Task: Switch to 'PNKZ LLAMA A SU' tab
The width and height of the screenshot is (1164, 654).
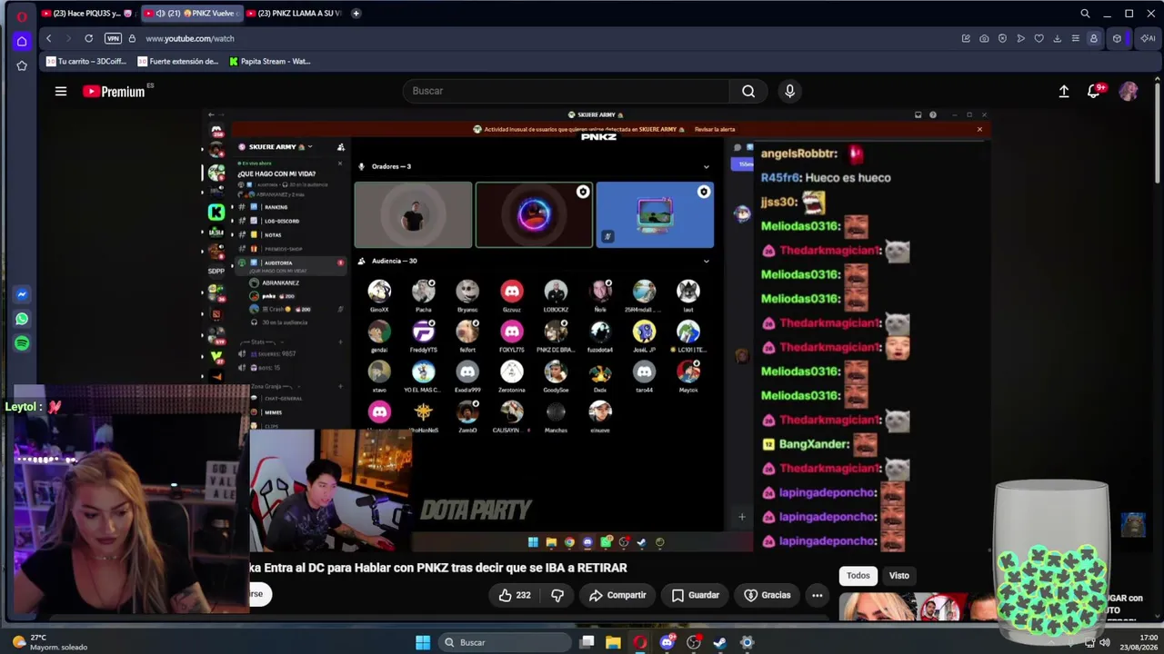Action: point(294,14)
